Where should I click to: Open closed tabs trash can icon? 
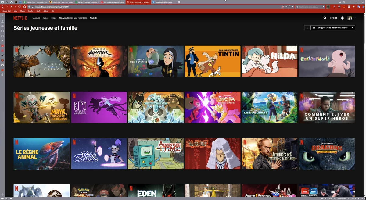point(344,2)
